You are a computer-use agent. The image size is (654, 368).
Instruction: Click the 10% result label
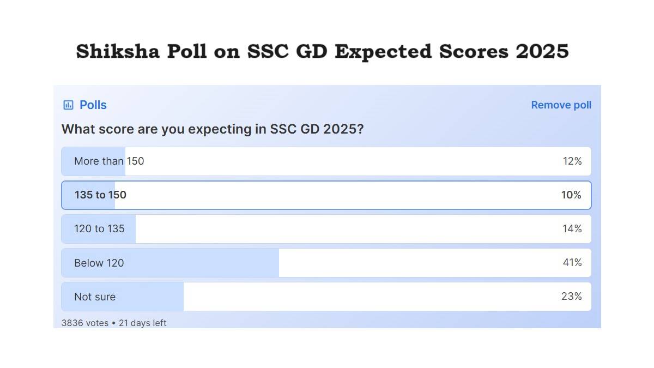tap(572, 195)
